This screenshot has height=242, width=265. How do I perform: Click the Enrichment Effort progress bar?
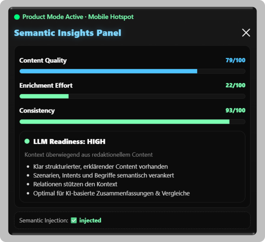(132, 96)
